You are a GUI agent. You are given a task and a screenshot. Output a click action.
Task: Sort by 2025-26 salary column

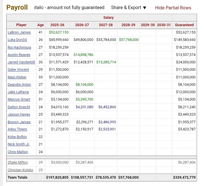pos(57,25)
